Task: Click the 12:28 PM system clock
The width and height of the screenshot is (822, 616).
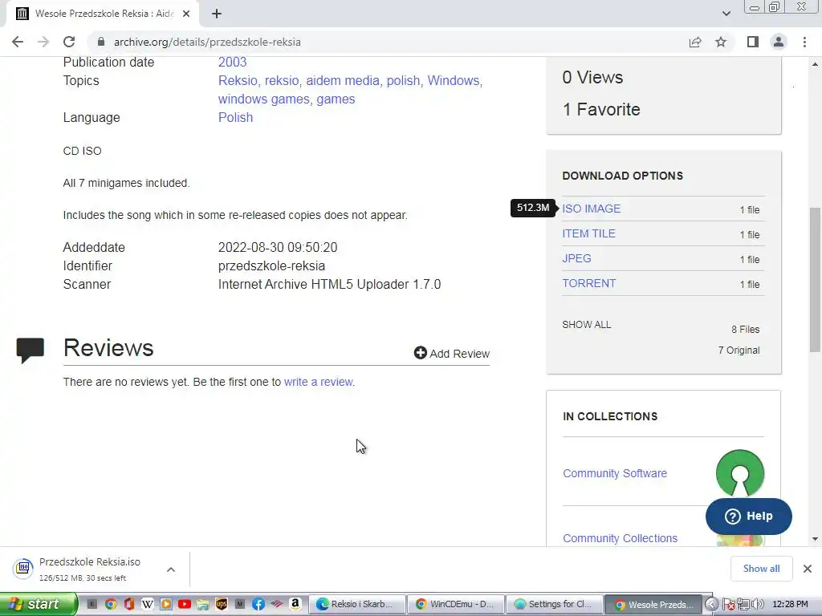Action: click(790, 604)
